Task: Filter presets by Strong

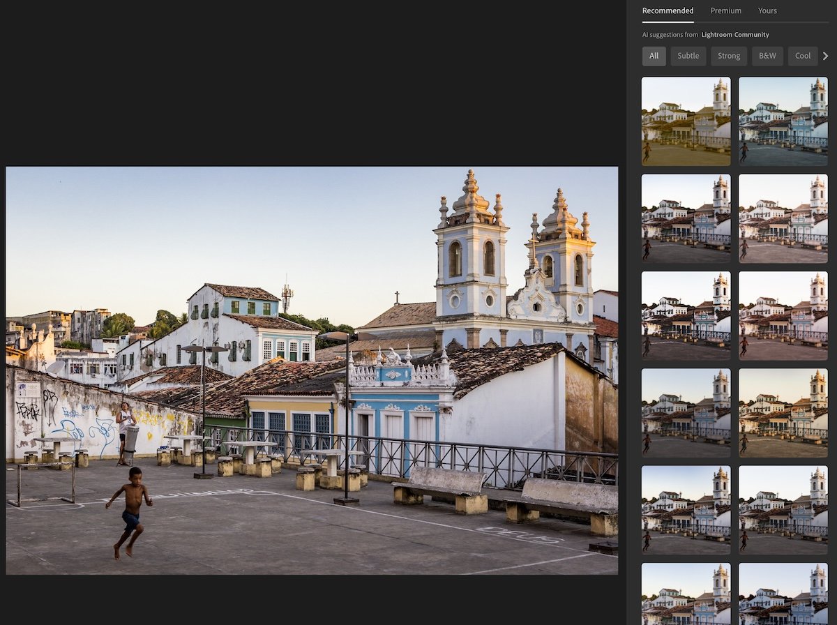Action: (729, 56)
